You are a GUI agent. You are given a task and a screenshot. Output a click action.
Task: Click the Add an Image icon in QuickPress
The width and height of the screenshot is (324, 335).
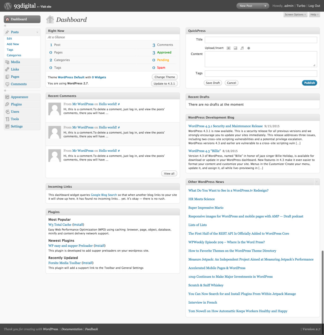(x=228, y=48)
